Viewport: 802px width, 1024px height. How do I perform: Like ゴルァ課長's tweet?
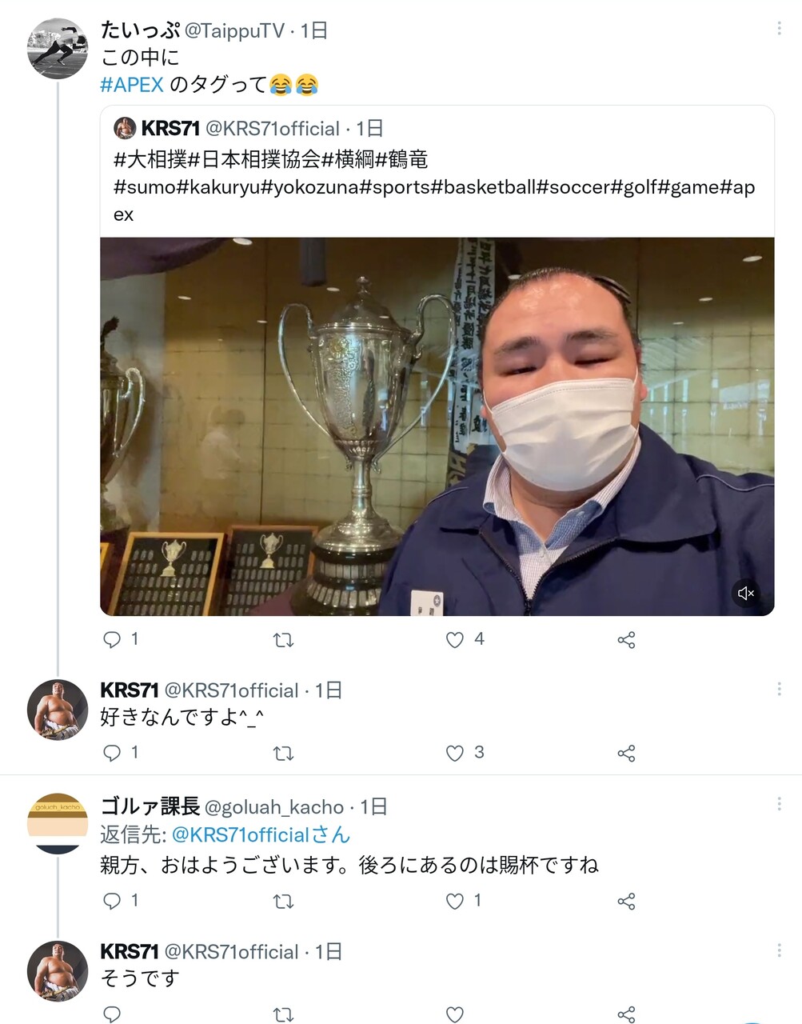click(455, 901)
